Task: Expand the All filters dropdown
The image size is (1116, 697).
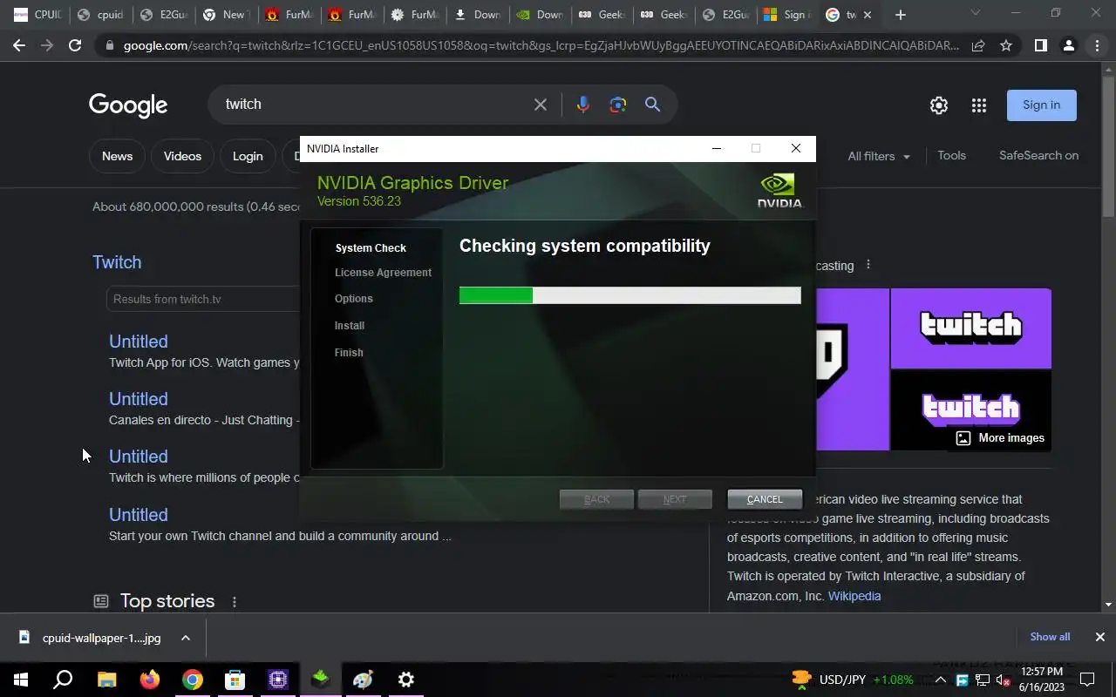Action: coord(879,156)
